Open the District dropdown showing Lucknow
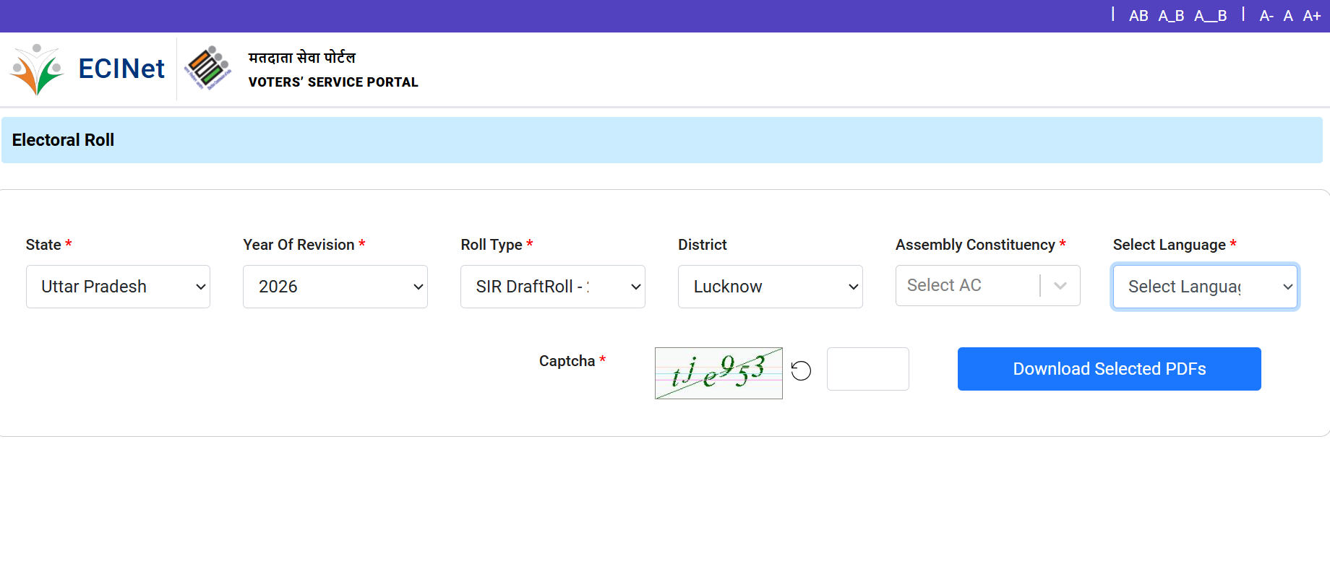The width and height of the screenshot is (1330, 587). pyautogui.click(x=771, y=287)
